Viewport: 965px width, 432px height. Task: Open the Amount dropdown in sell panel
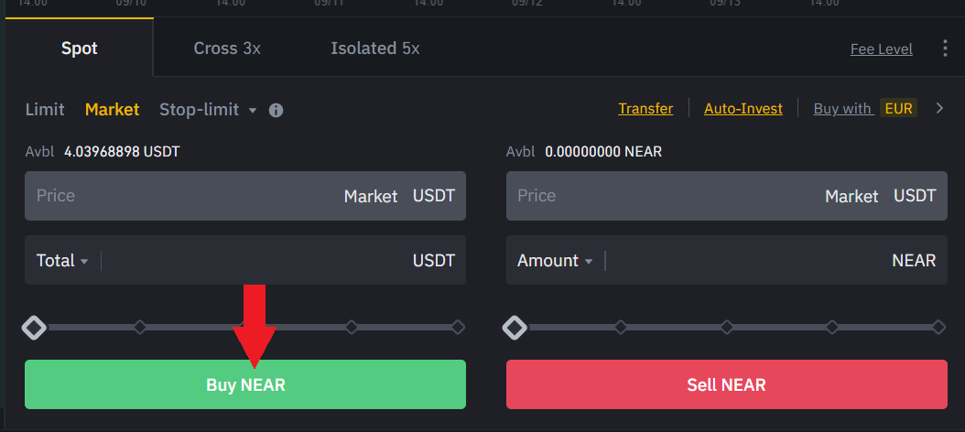[x=555, y=261]
